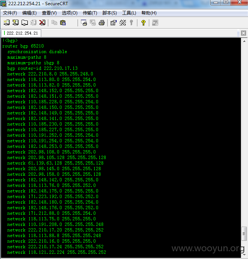This screenshot has width=248, height=259.
Task: Click the yellow Help question mark icon
Action: (143, 23)
